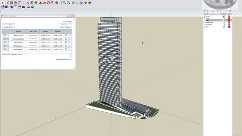Open the Glass Level 1 object link
The image size is (242, 136).
[19, 49]
